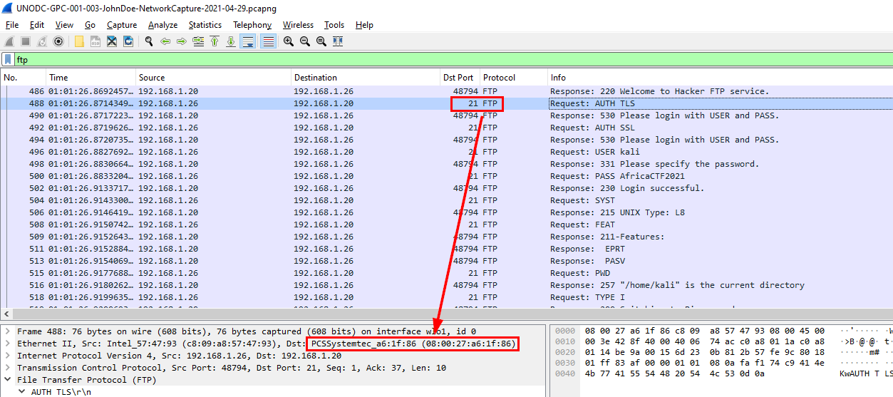Toggle packet list colorization
The image size is (893, 397).
coord(268,41)
